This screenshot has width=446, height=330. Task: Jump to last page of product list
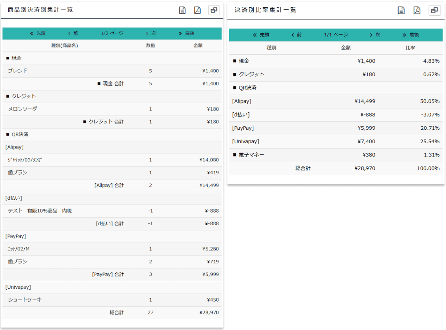click(x=186, y=33)
